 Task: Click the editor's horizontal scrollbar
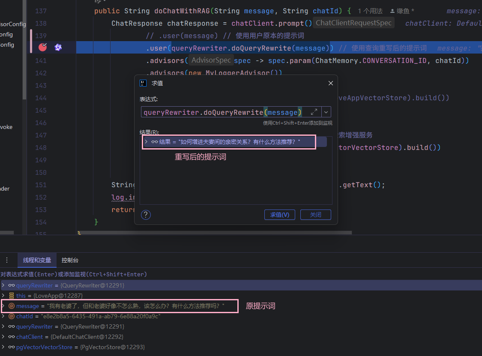[x=214, y=233]
